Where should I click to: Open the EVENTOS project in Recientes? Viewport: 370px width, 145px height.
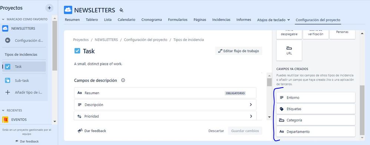[19, 119]
